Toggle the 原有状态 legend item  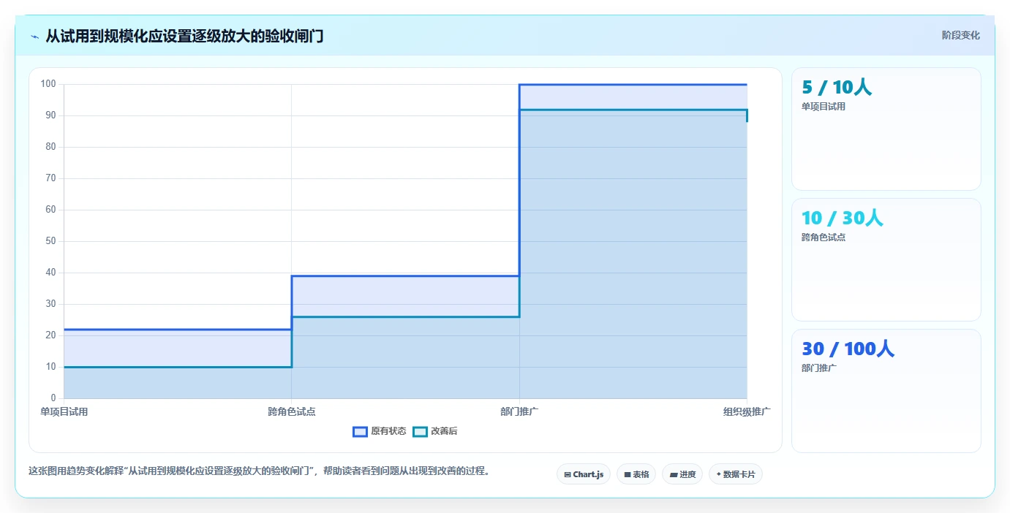[379, 431]
